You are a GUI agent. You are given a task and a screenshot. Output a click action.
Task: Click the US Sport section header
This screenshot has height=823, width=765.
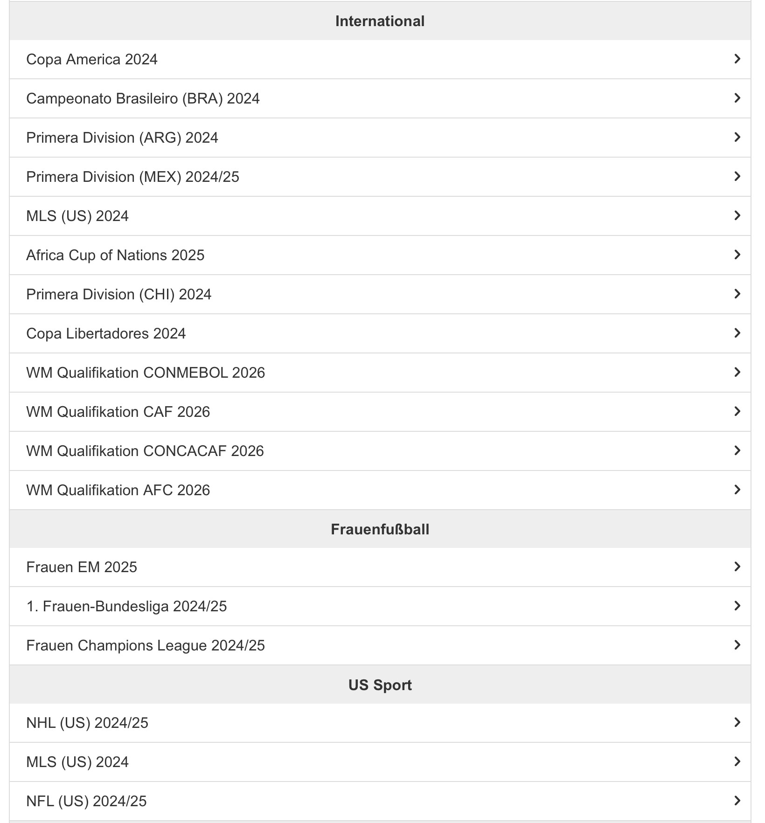point(380,685)
